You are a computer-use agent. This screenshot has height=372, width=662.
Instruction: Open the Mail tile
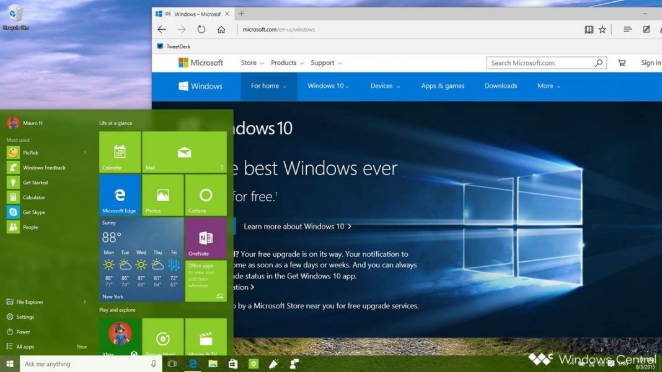point(184,152)
